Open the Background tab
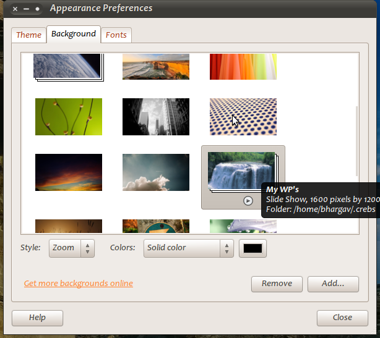Screen dimensions: 380x338 tap(74, 34)
